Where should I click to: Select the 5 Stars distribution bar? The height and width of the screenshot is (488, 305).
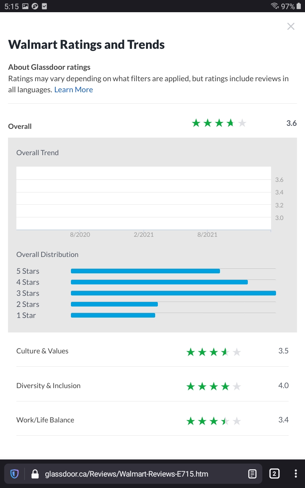pyautogui.click(x=145, y=271)
